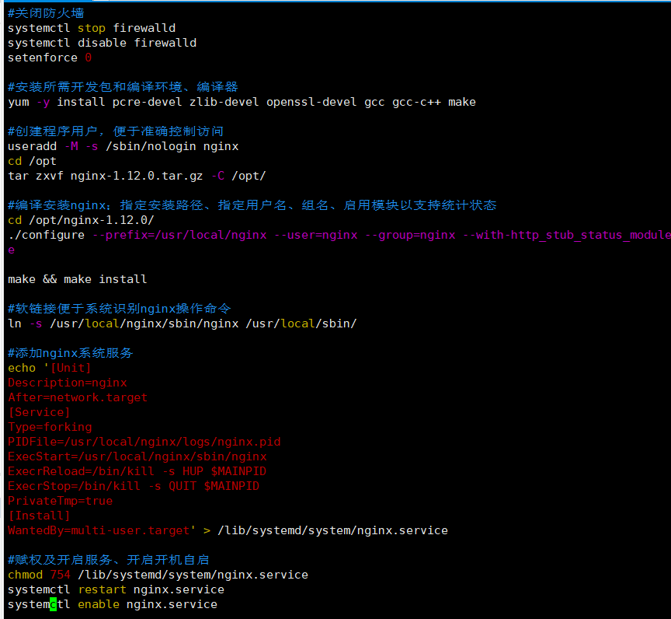Click the '--prefix=/usr/local/nginx' option
This screenshot has height=619, width=671.
pos(179,235)
